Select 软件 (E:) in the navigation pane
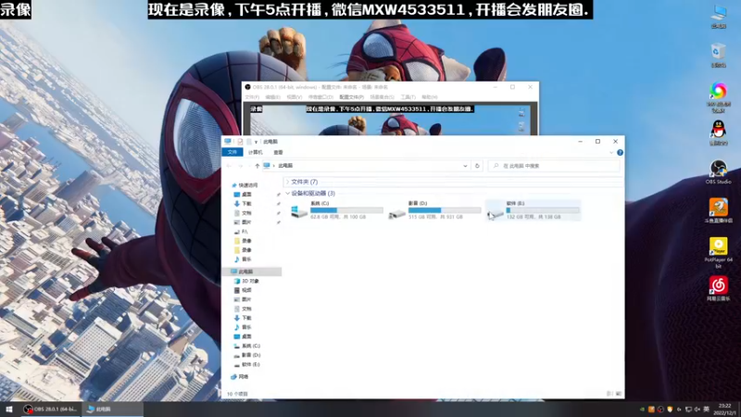741x417 pixels. pos(247,364)
